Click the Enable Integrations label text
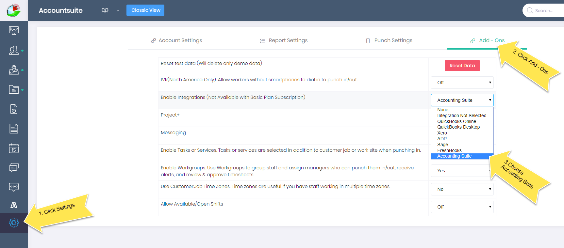 point(233,97)
